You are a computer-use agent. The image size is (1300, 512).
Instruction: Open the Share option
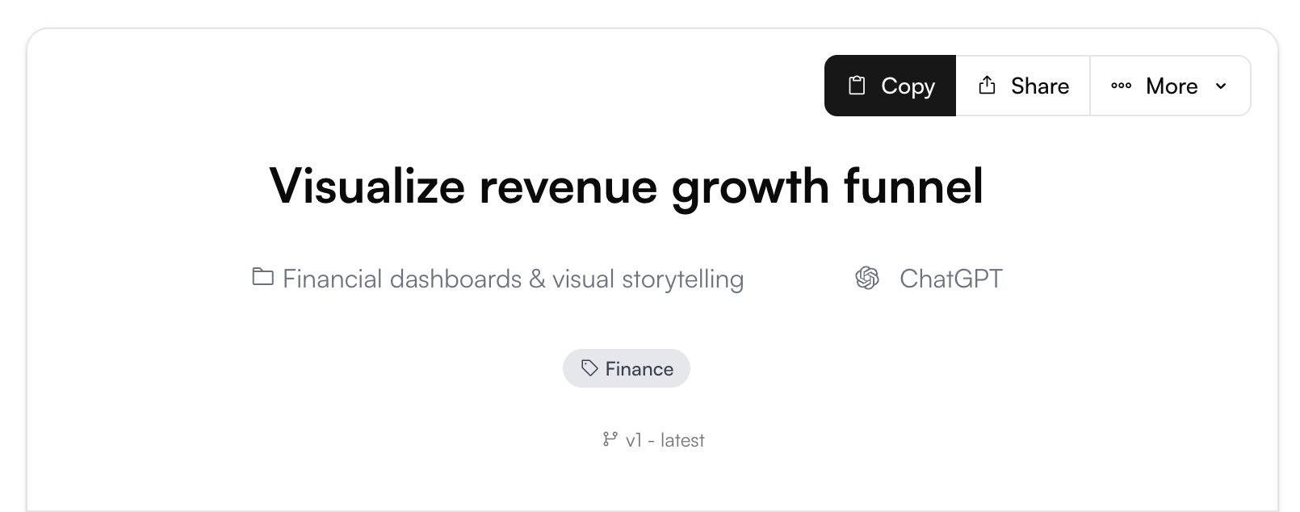[x=1039, y=86]
